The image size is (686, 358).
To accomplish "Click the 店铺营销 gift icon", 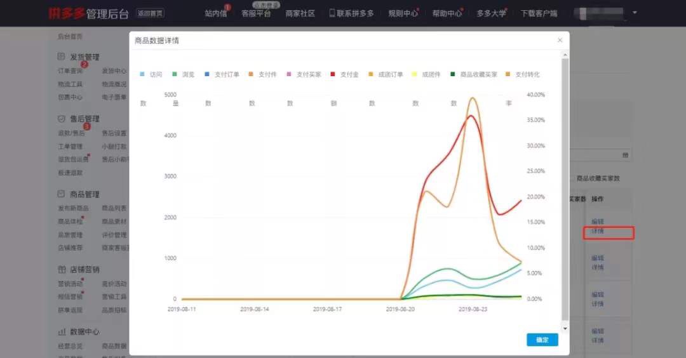I will pos(62,269).
